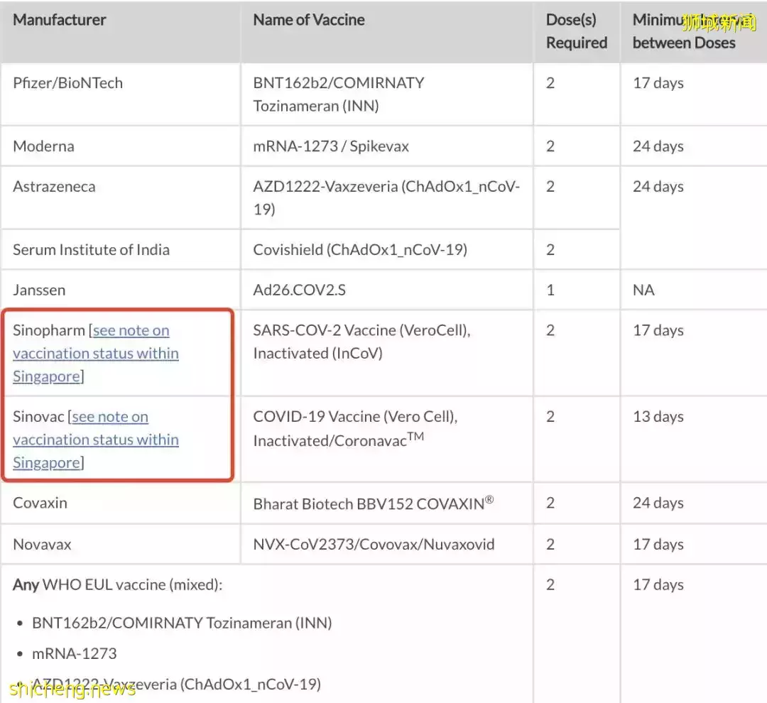Select the Novavax manufacturer cell
This screenshot has height=703, width=767.
tap(43, 545)
